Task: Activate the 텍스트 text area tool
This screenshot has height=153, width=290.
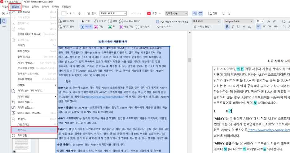Action: point(86,27)
